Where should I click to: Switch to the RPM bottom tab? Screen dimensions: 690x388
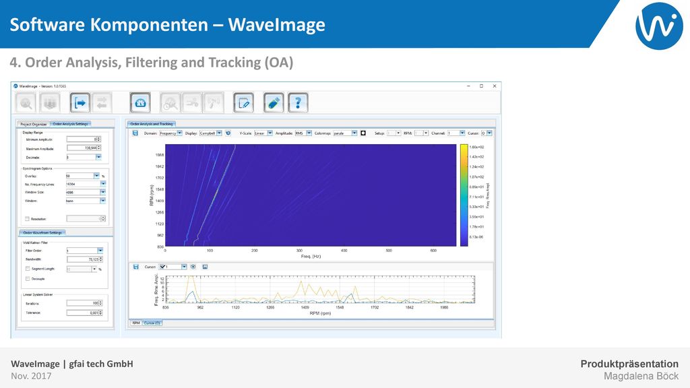coord(136,323)
